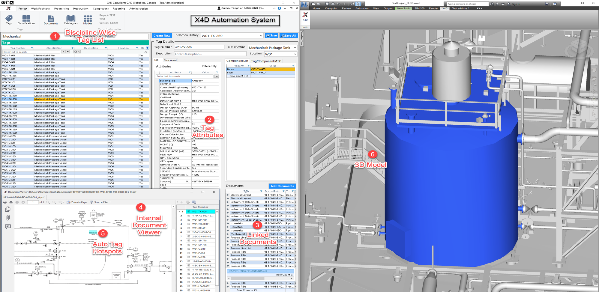Open the Classification dropdown in Tag Details

tap(295, 48)
